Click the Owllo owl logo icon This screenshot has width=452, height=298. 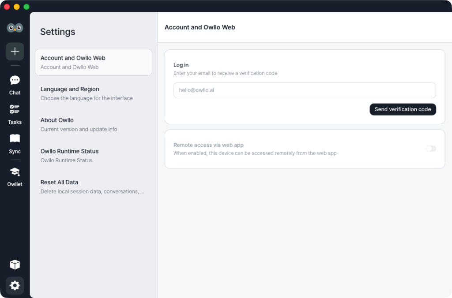pyautogui.click(x=15, y=28)
